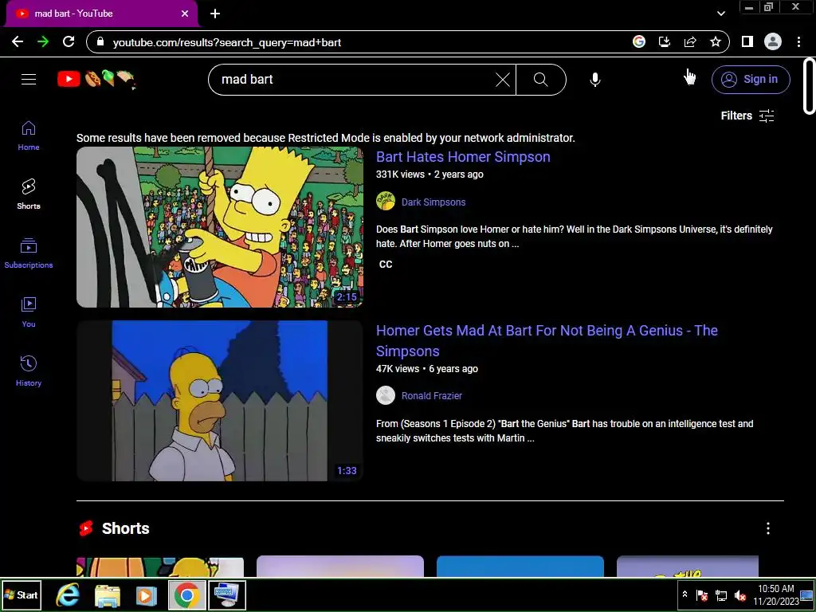Click the muted volume tray icon
This screenshot has width=816, height=612.
pos(739,594)
